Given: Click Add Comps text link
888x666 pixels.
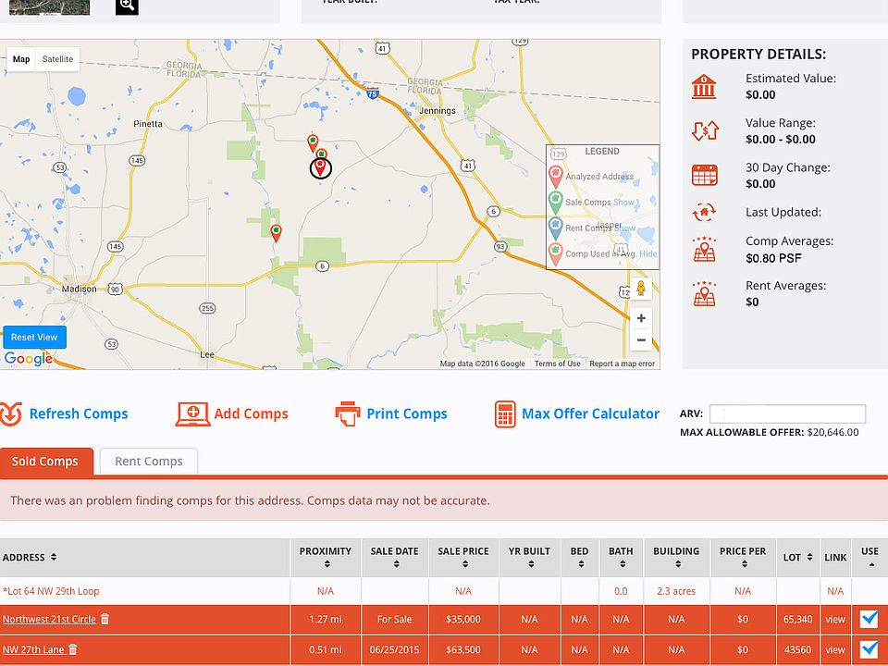Looking at the screenshot, I should point(251,414).
